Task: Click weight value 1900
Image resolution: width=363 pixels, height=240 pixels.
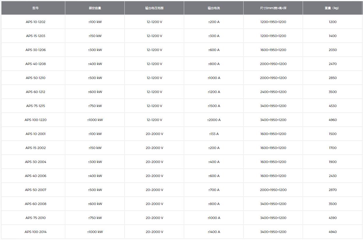Action: pos(333,162)
